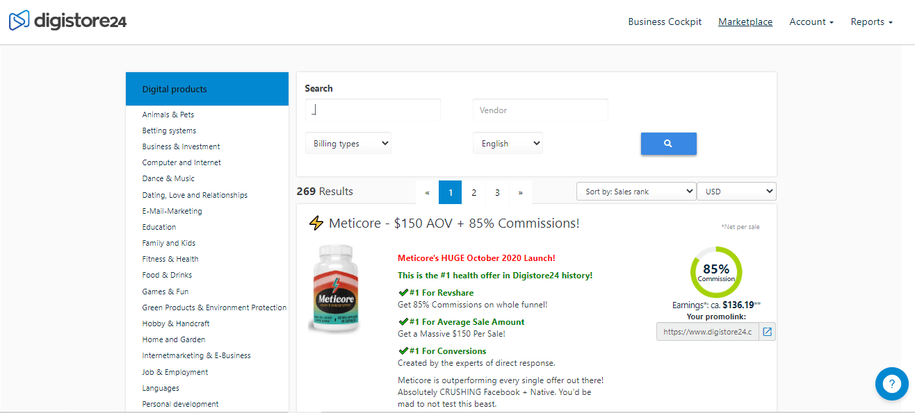Image resolution: width=915 pixels, height=413 pixels.
Task: Click the 85% Commission circle
Action: click(716, 272)
